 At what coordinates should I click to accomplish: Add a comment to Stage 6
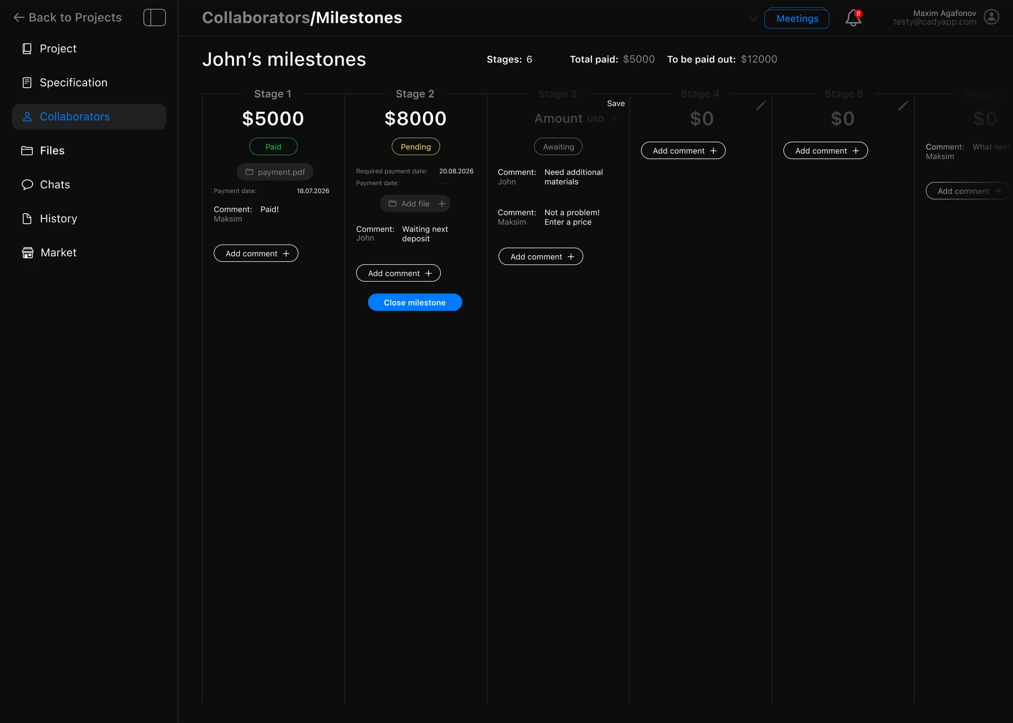click(968, 191)
